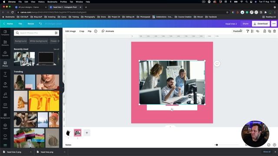Lock the selected image with padlock icon
The height and width of the screenshot is (156, 278).
[x=265, y=31]
